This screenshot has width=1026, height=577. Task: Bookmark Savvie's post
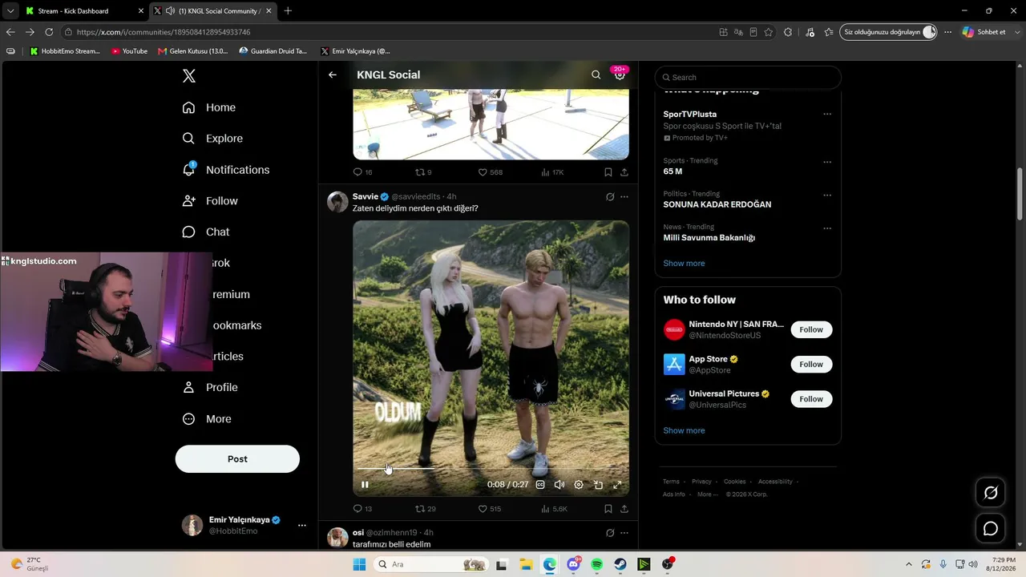(x=608, y=509)
